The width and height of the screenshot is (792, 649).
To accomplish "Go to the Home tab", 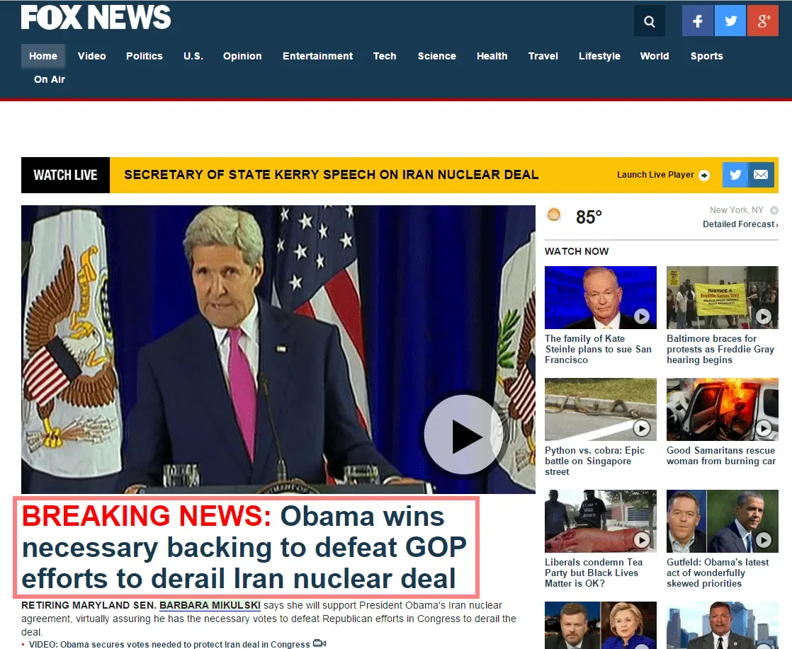I will pos(43,56).
